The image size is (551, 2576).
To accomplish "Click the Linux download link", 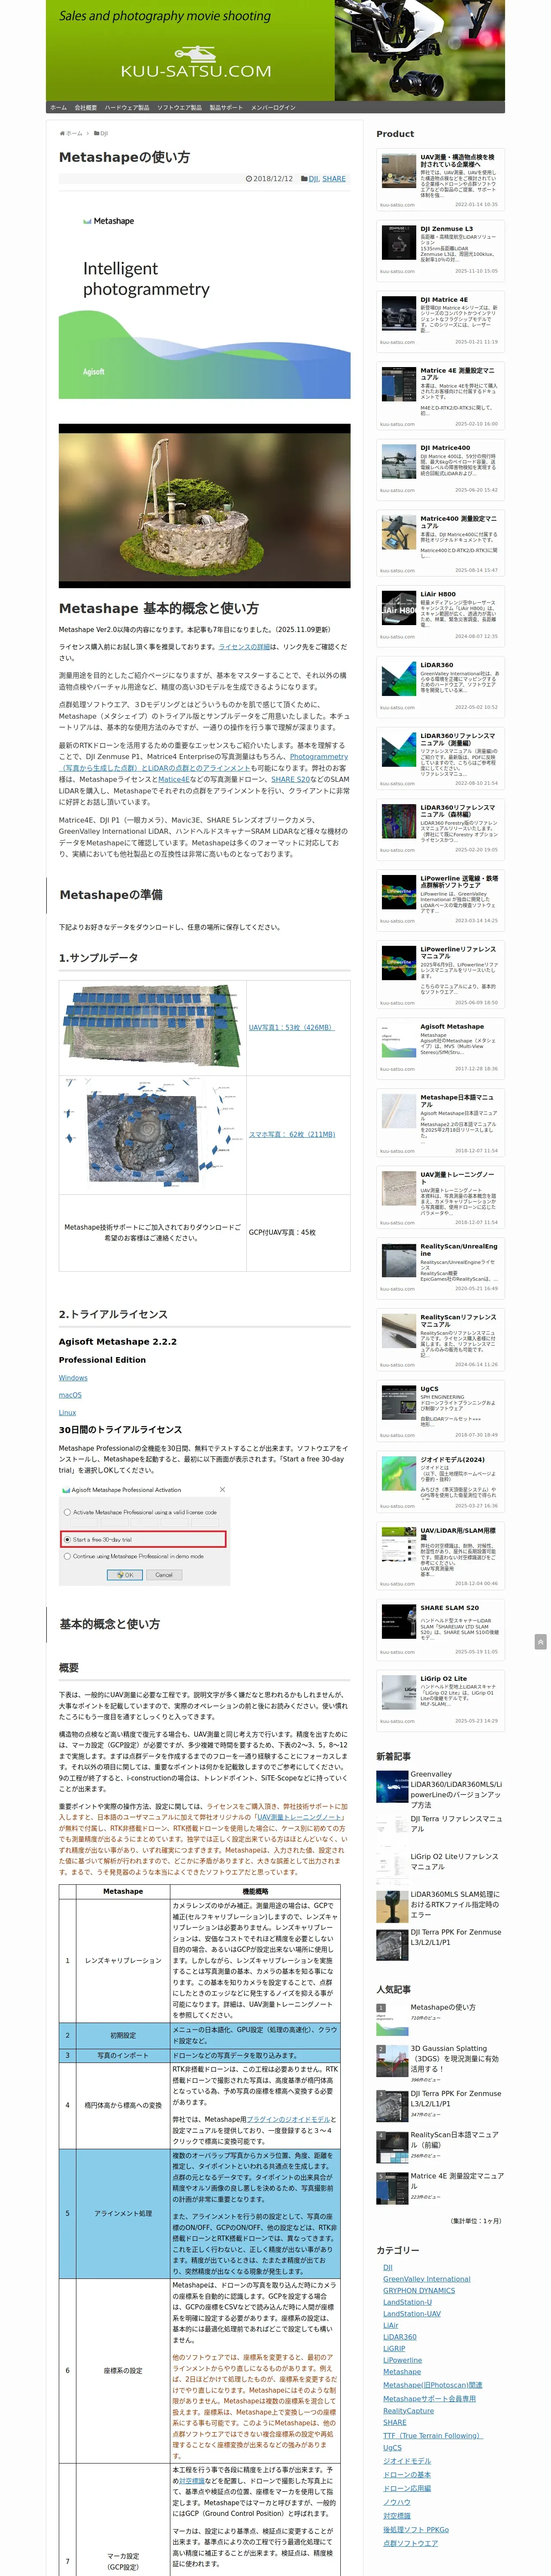I will [x=67, y=1412].
